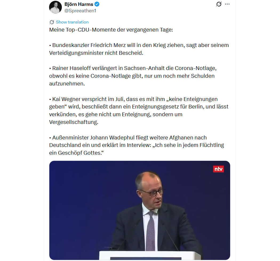Visit the @Spreeathen1 handle
Screen dimensions: 280x261
tap(80, 11)
